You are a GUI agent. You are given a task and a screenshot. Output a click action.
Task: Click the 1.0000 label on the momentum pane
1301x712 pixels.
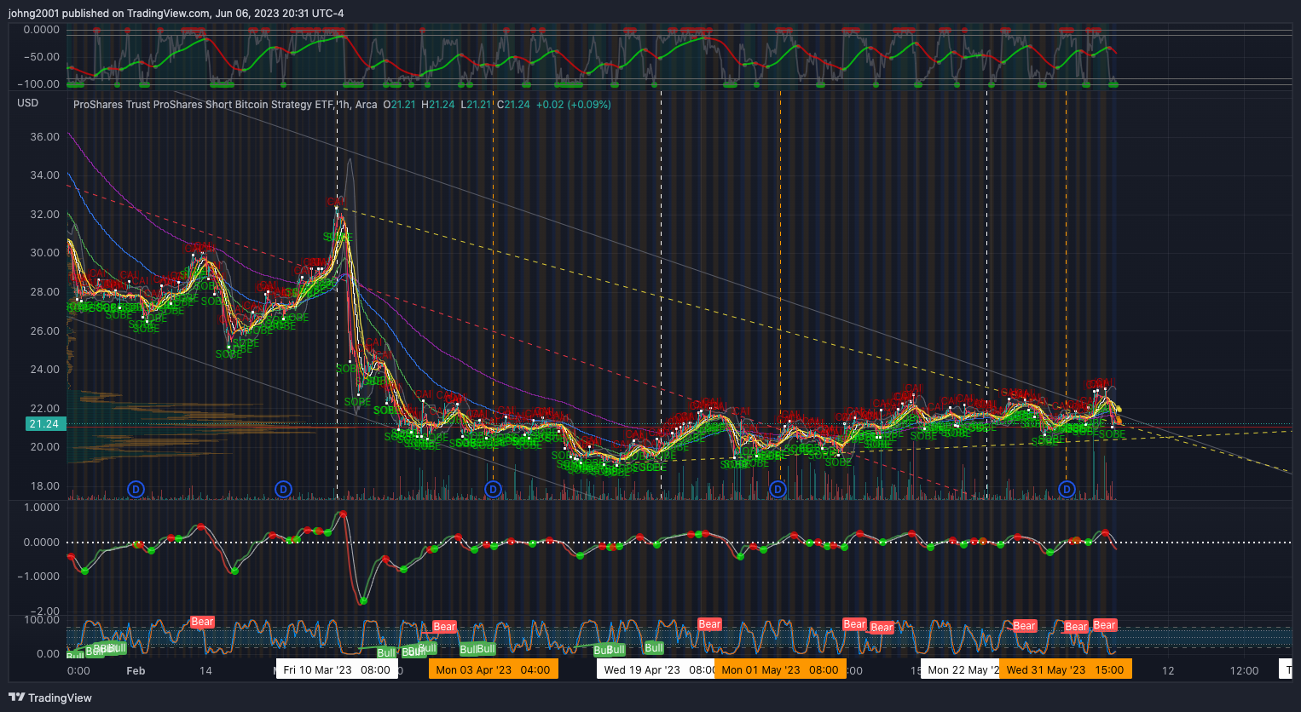point(42,508)
